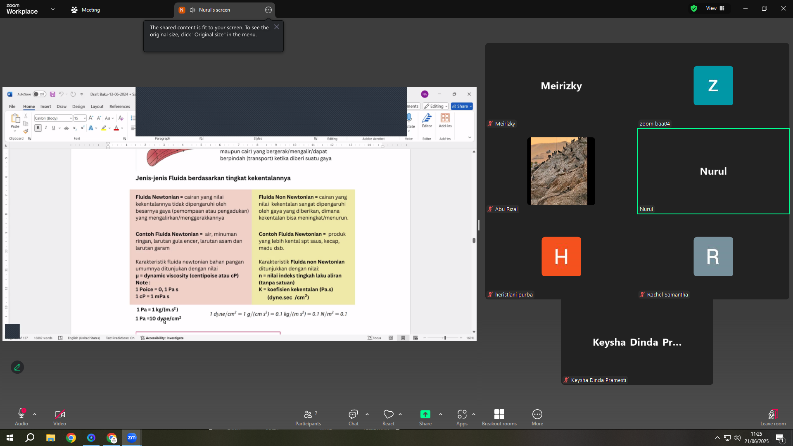
Task: Click the yellow text highlight color swatch
Action: 104,128
